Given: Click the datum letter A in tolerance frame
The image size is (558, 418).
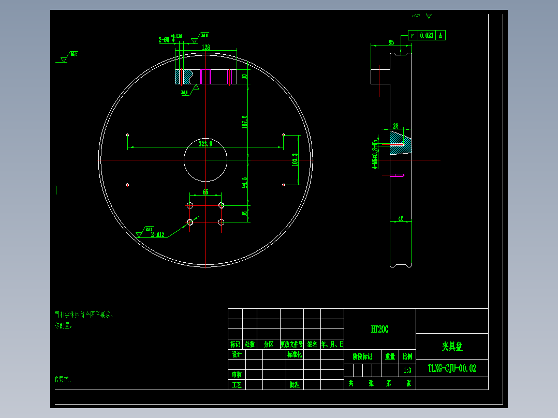Looking at the screenshot, I should tap(440, 35).
